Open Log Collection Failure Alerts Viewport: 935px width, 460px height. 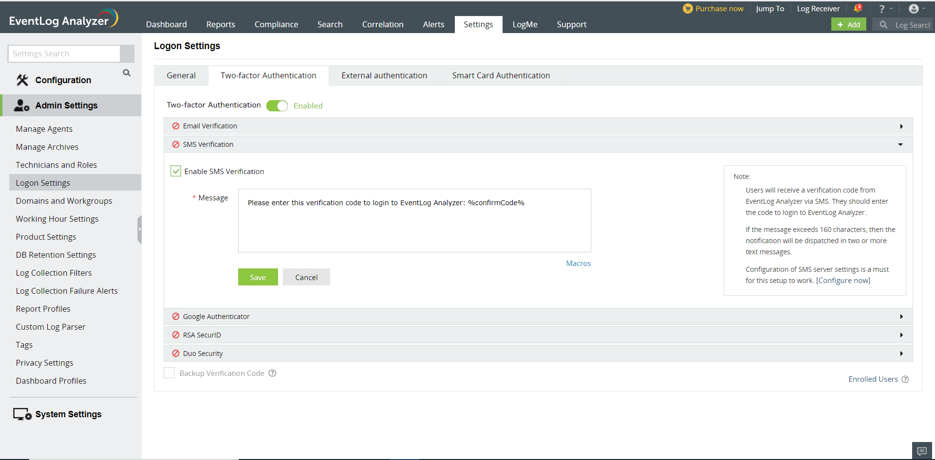pyautogui.click(x=67, y=291)
